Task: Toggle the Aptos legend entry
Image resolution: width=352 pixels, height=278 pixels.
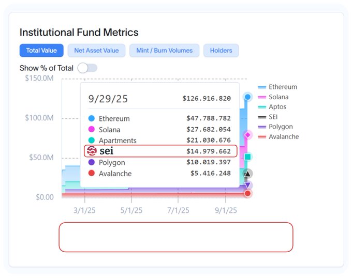Action: [x=272, y=107]
